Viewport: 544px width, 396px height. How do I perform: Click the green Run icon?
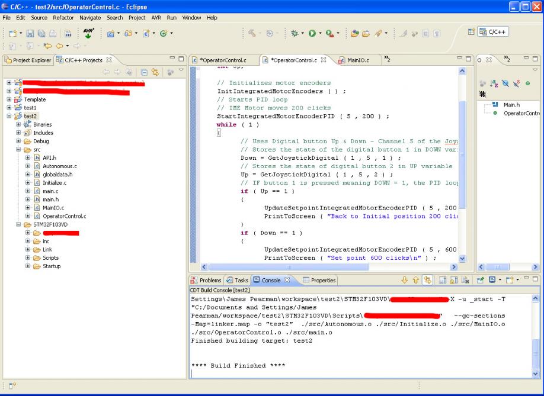point(312,33)
